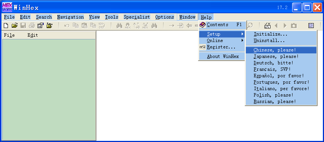
Task: Open the Window menu
Action: pos(187,17)
